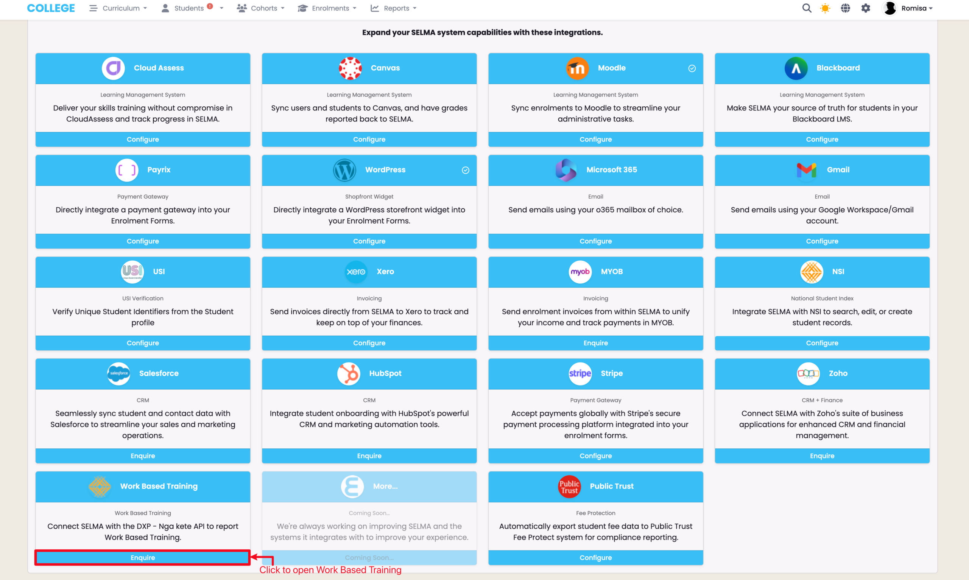Open the globe language icon
Viewport: 969px width, 580px height.
845,8
